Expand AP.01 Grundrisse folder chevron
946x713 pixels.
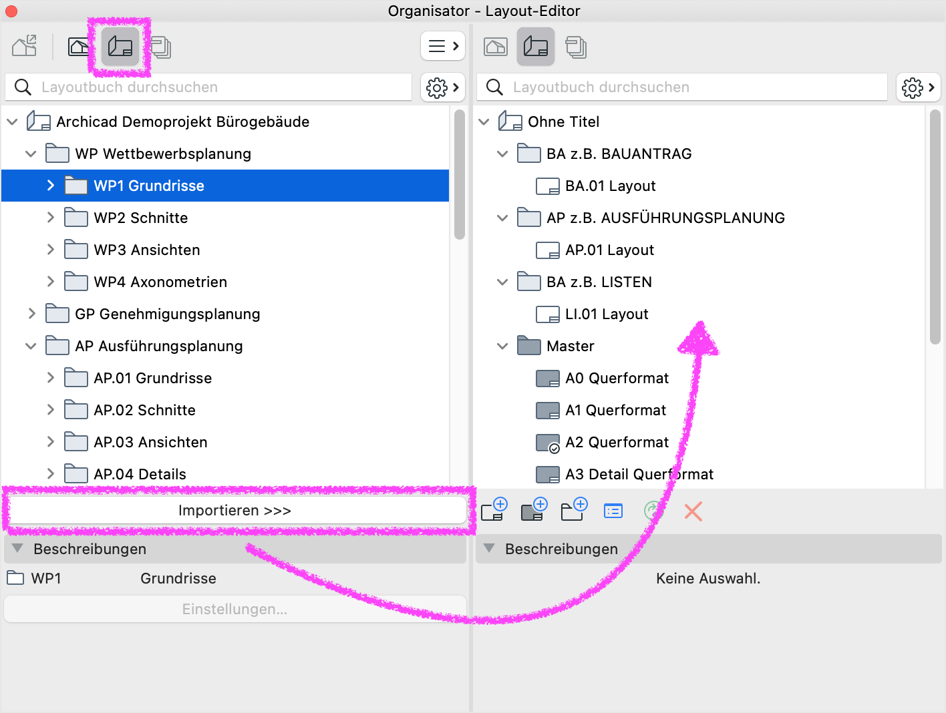pyautogui.click(x=50, y=378)
